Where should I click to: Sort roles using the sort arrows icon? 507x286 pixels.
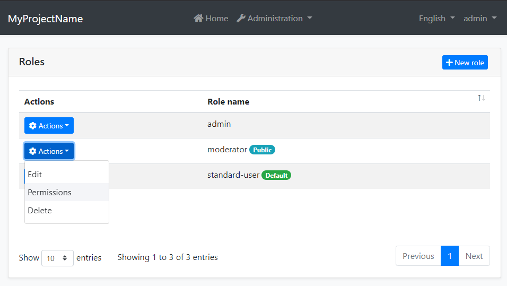pyautogui.click(x=481, y=98)
